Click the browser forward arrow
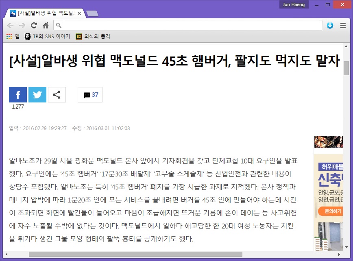The width and height of the screenshot is (353, 261). coord(22,26)
